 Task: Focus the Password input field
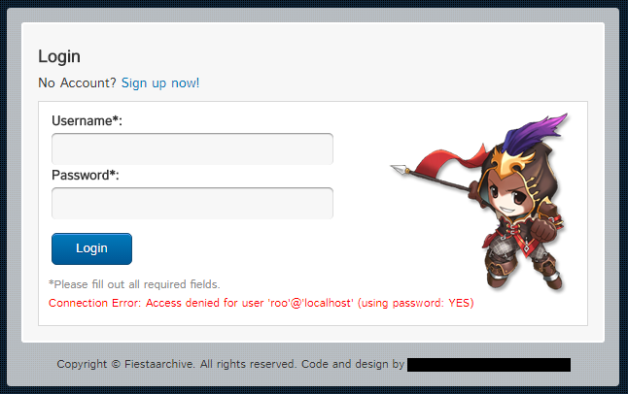(192, 203)
